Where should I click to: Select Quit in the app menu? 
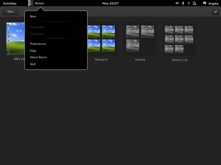[x=33, y=64]
